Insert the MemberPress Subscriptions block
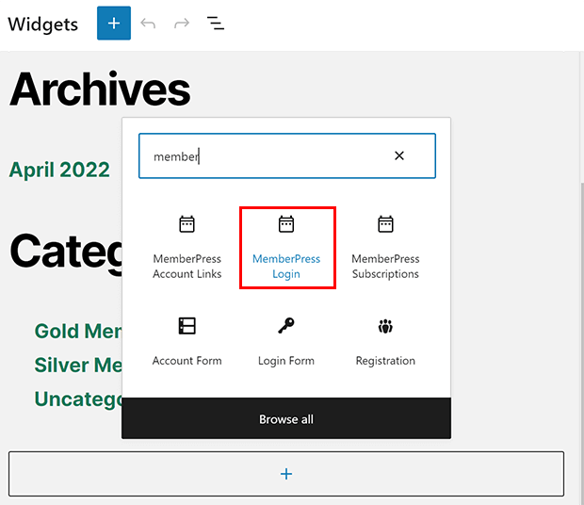This screenshot has height=505, width=584. (385, 248)
